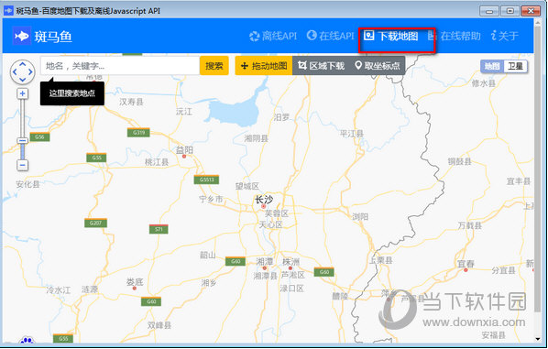Switch to 地图 view

pos(492,66)
